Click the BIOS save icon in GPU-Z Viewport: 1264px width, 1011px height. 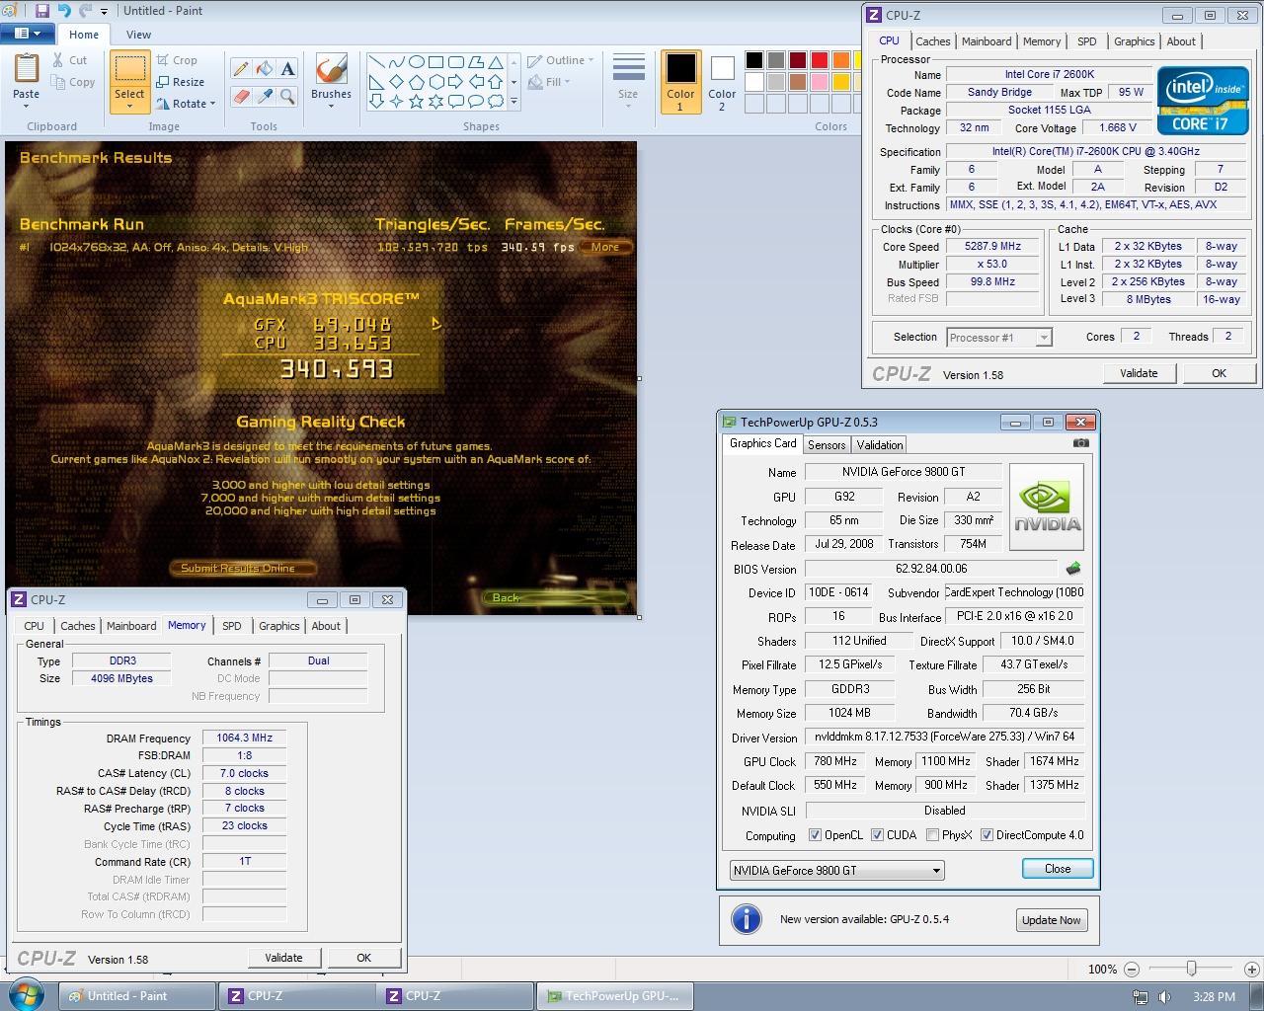point(1073,569)
